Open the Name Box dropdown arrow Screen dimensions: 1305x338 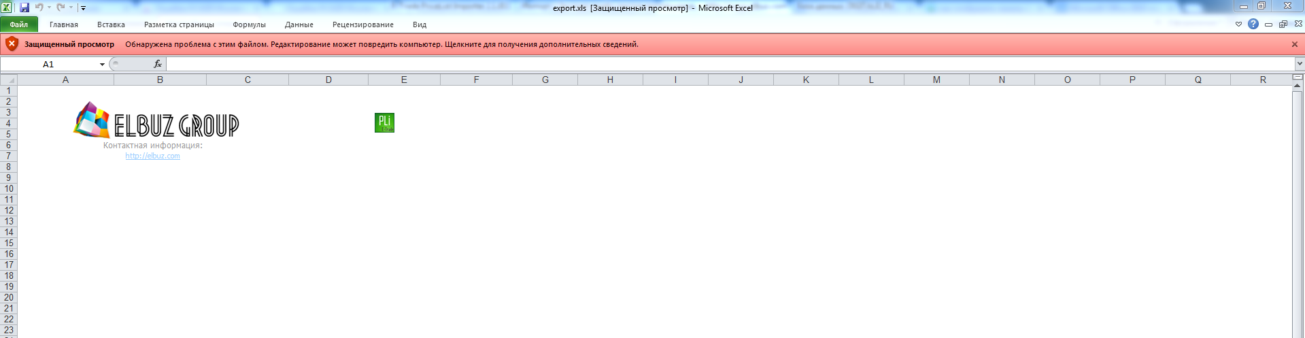(103, 64)
